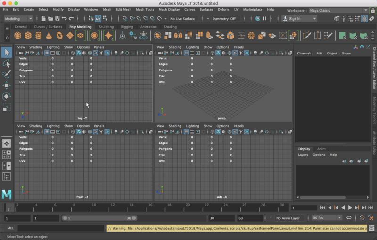The image size is (377, 240).
Task: Open the shelf tab switcher menu
Action: (7, 28)
